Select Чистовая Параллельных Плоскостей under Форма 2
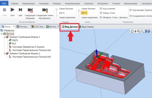This screenshot has width=152, height=98. [x=30, y=57]
